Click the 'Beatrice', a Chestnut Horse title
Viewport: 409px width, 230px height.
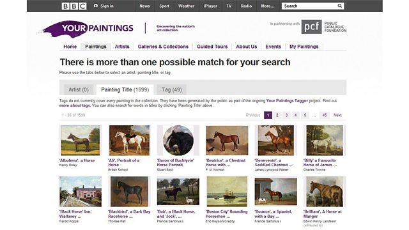pos(226,162)
